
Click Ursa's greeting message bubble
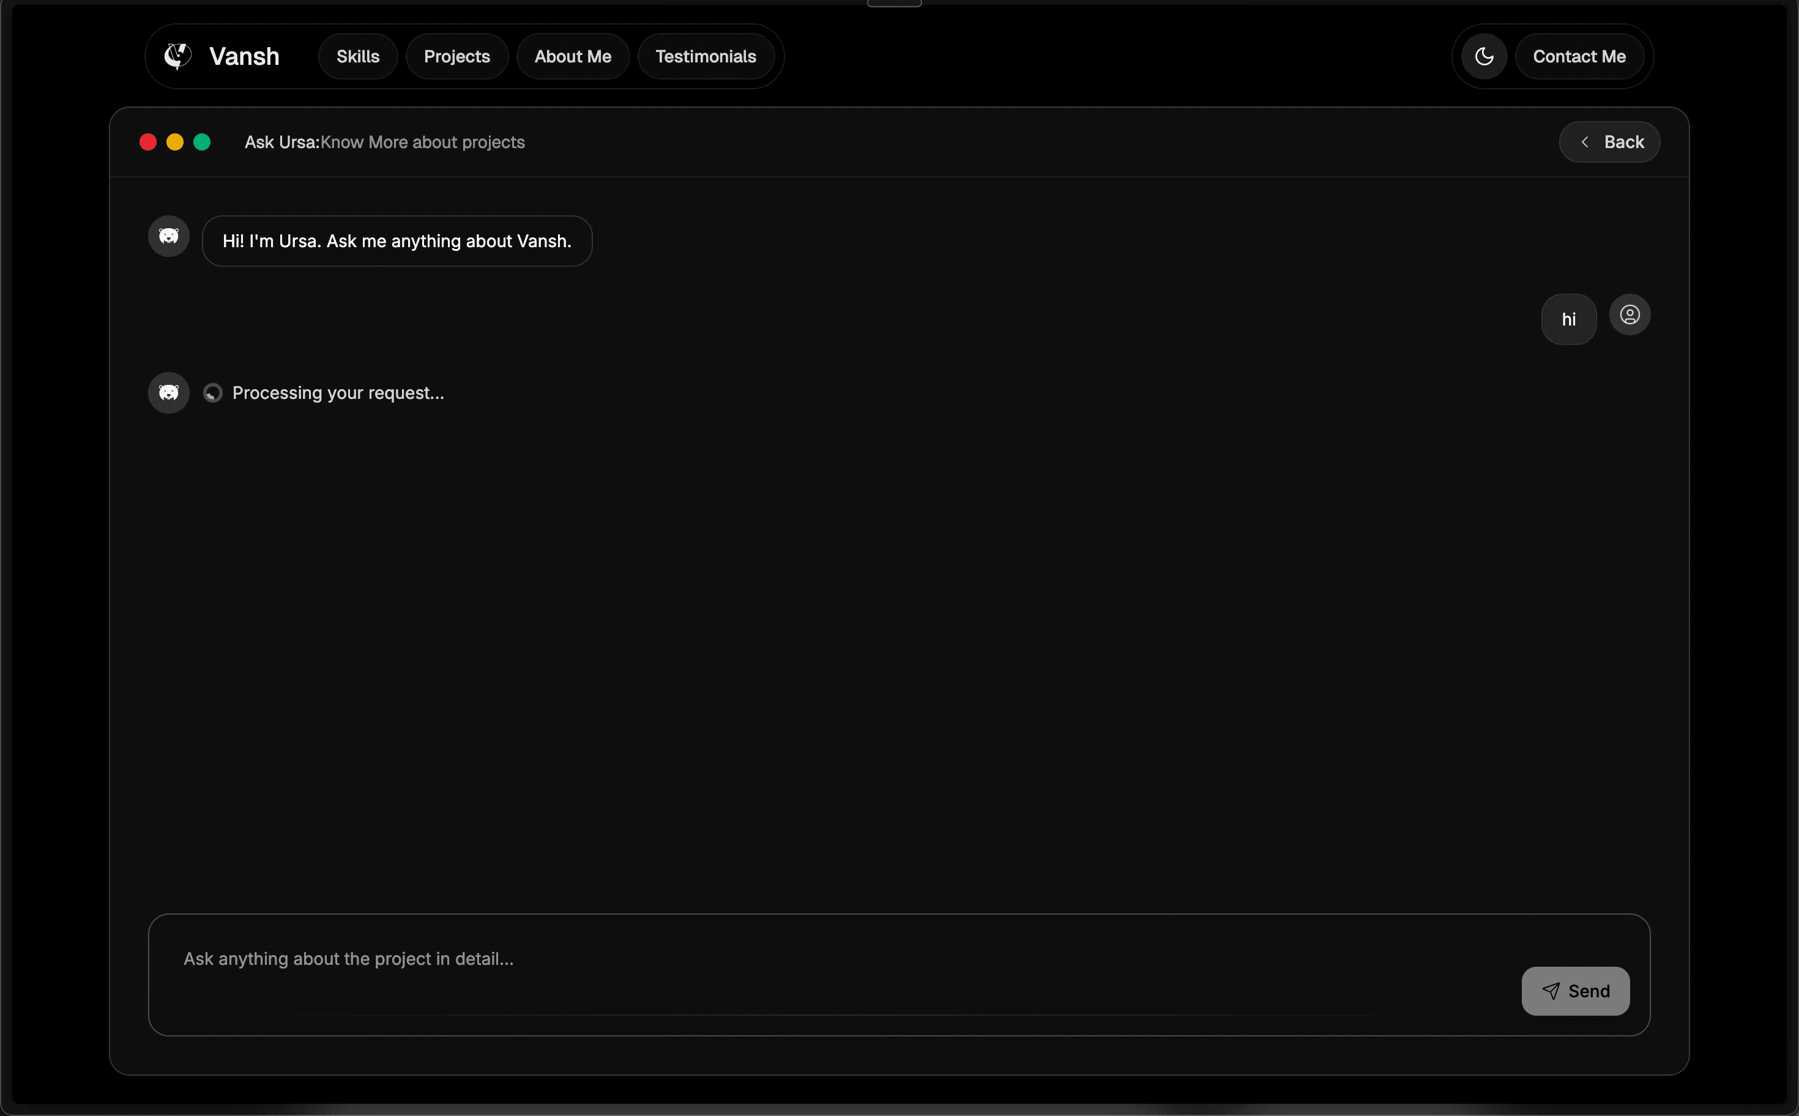pos(397,241)
